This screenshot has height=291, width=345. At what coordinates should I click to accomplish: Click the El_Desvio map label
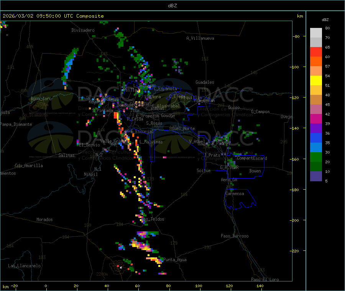coord(89,145)
